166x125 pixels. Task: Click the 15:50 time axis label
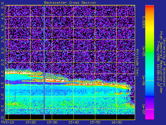(95, 122)
